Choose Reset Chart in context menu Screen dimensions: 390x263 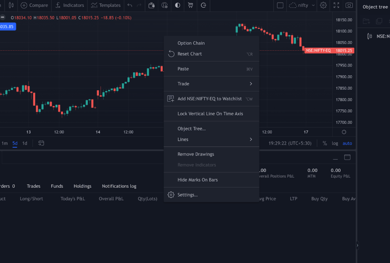tap(212, 54)
